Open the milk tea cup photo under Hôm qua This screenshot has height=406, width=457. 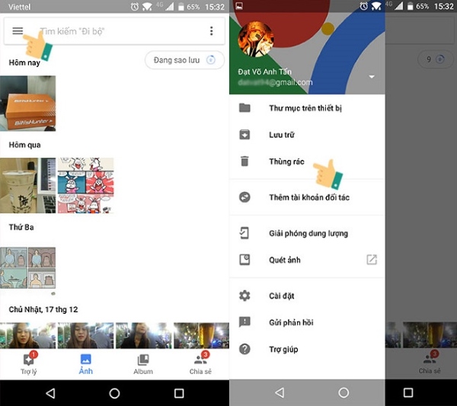click(27, 185)
